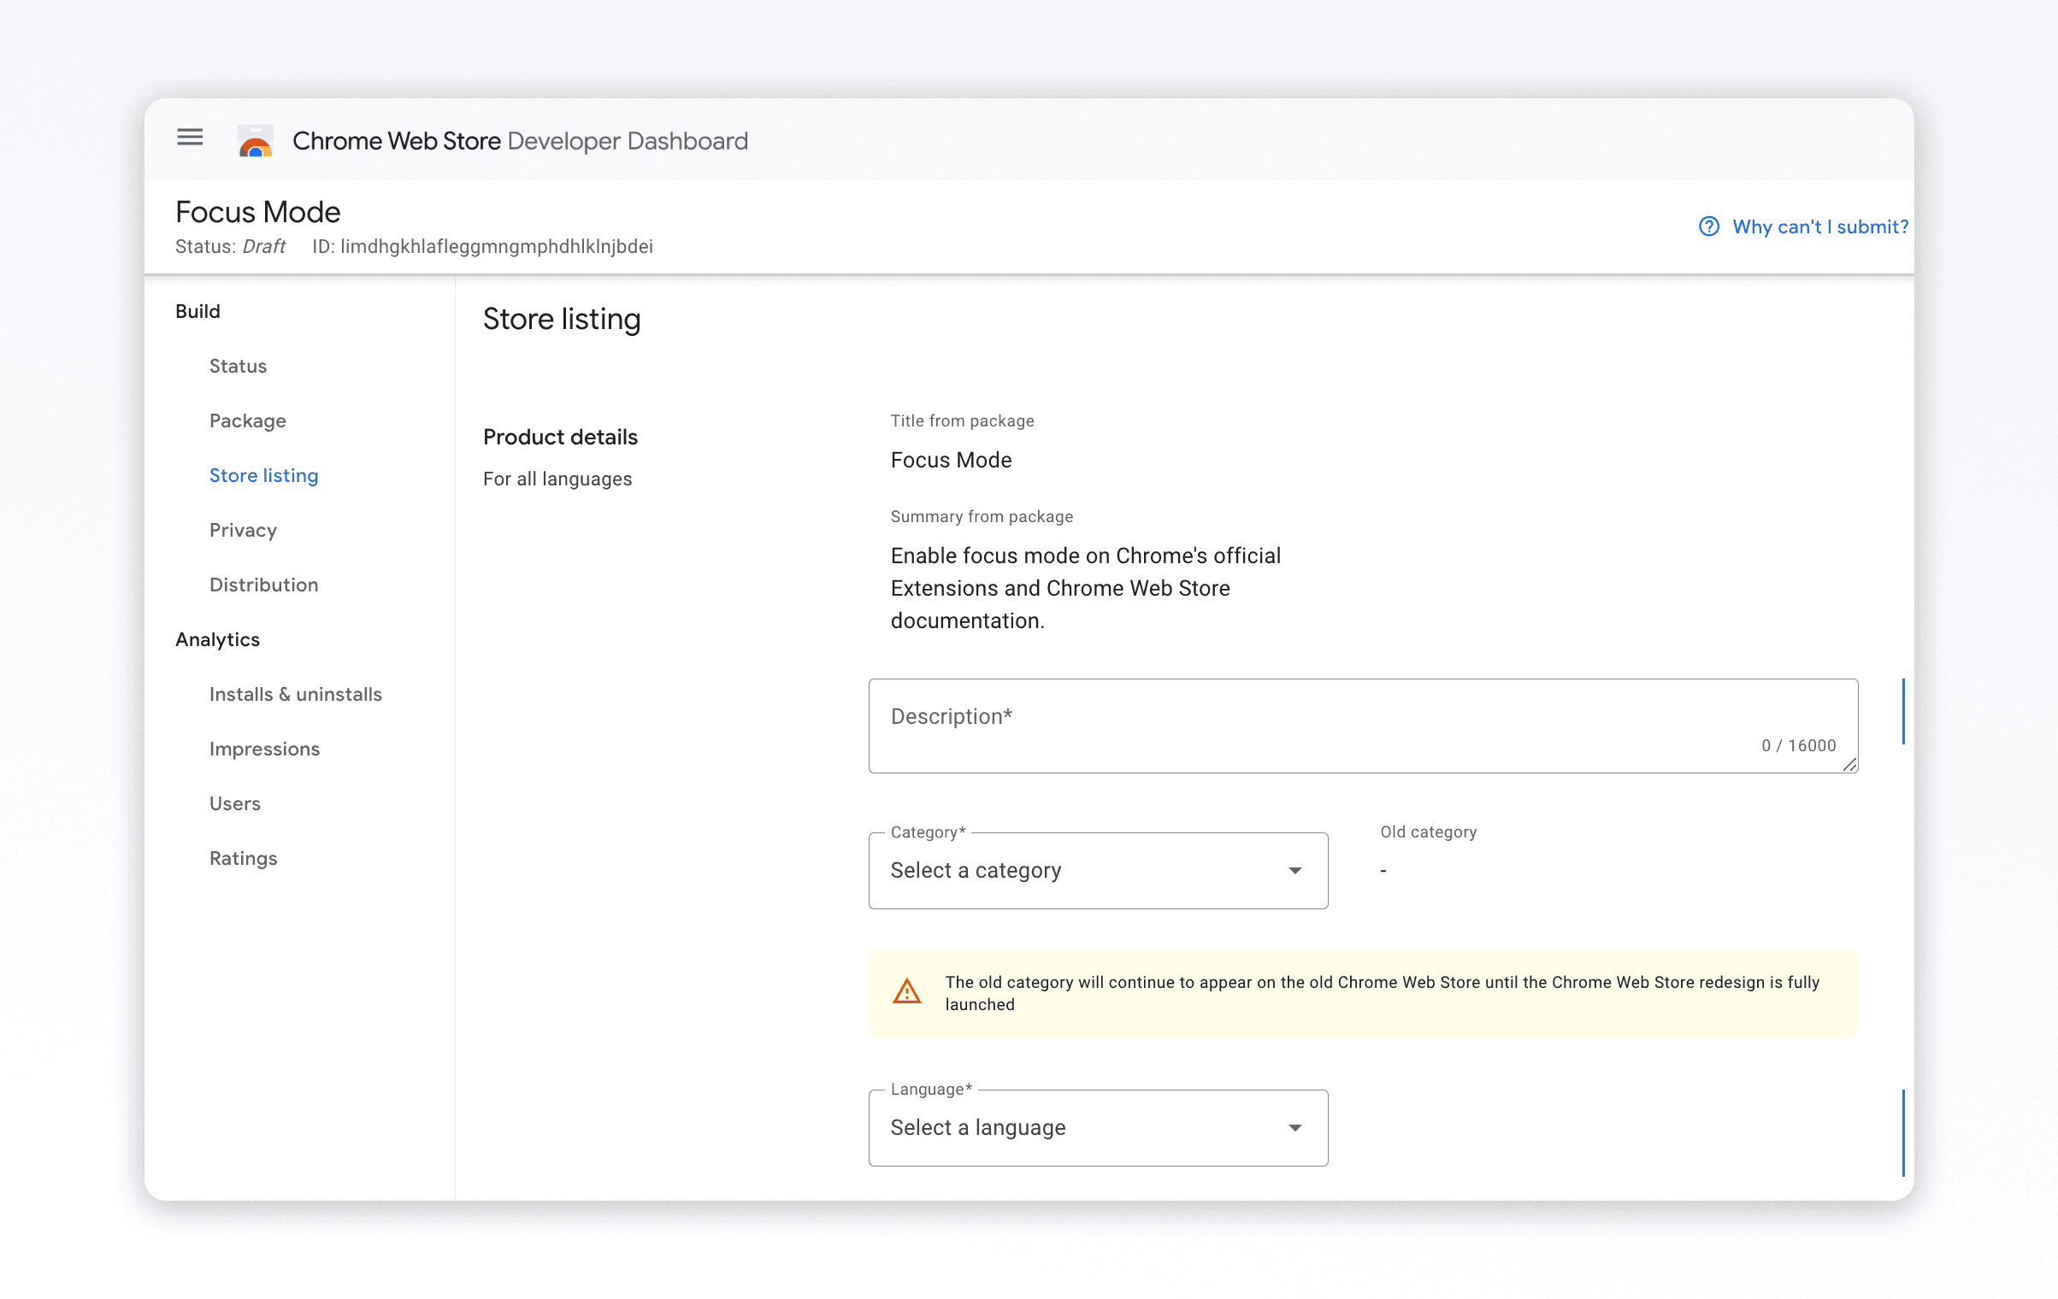Open 'Why can't I submit?' link
Screen dimensions: 2058x1299
click(x=1820, y=226)
